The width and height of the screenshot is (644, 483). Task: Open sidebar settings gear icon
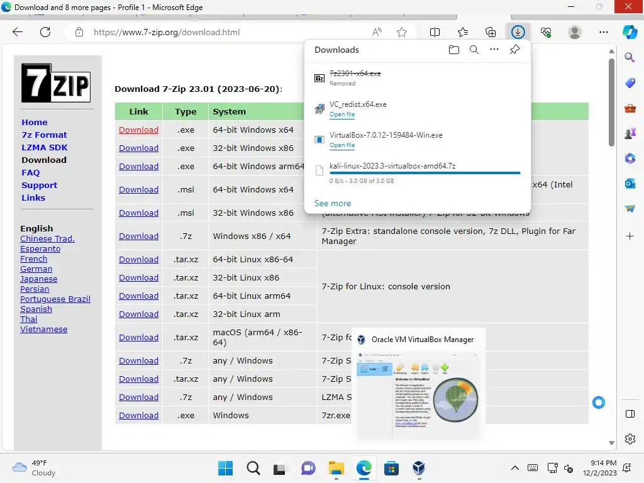(x=630, y=439)
